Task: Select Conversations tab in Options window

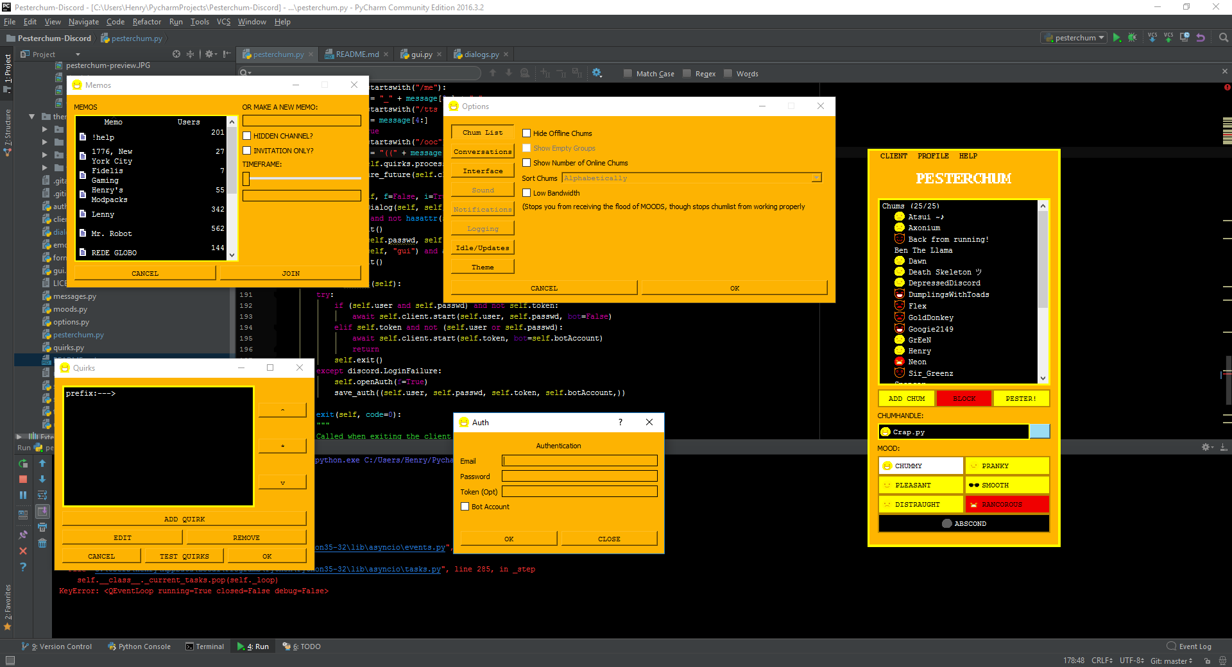Action: click(483, 152)
